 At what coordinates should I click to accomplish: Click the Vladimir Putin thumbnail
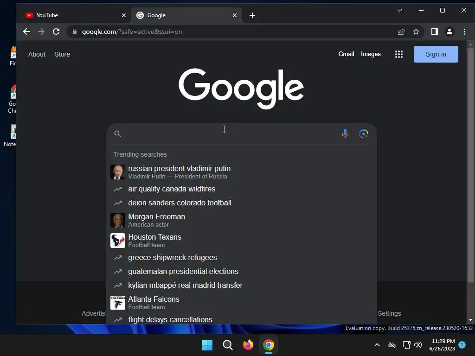(117, 172)
